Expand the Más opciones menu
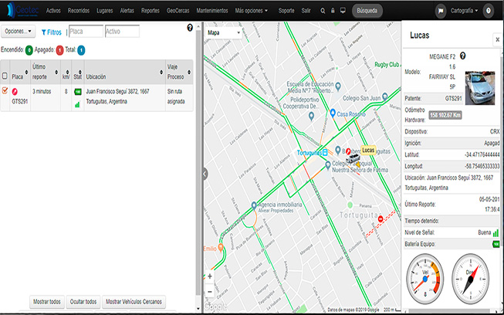 [x=253, y=11]
